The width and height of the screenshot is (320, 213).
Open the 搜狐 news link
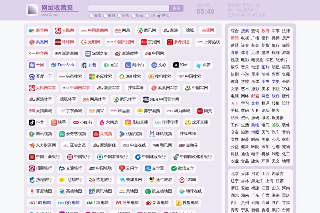(190, 30)
